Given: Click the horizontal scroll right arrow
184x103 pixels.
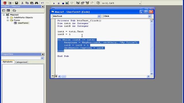Looking at the screenshot, I should 148,76.
